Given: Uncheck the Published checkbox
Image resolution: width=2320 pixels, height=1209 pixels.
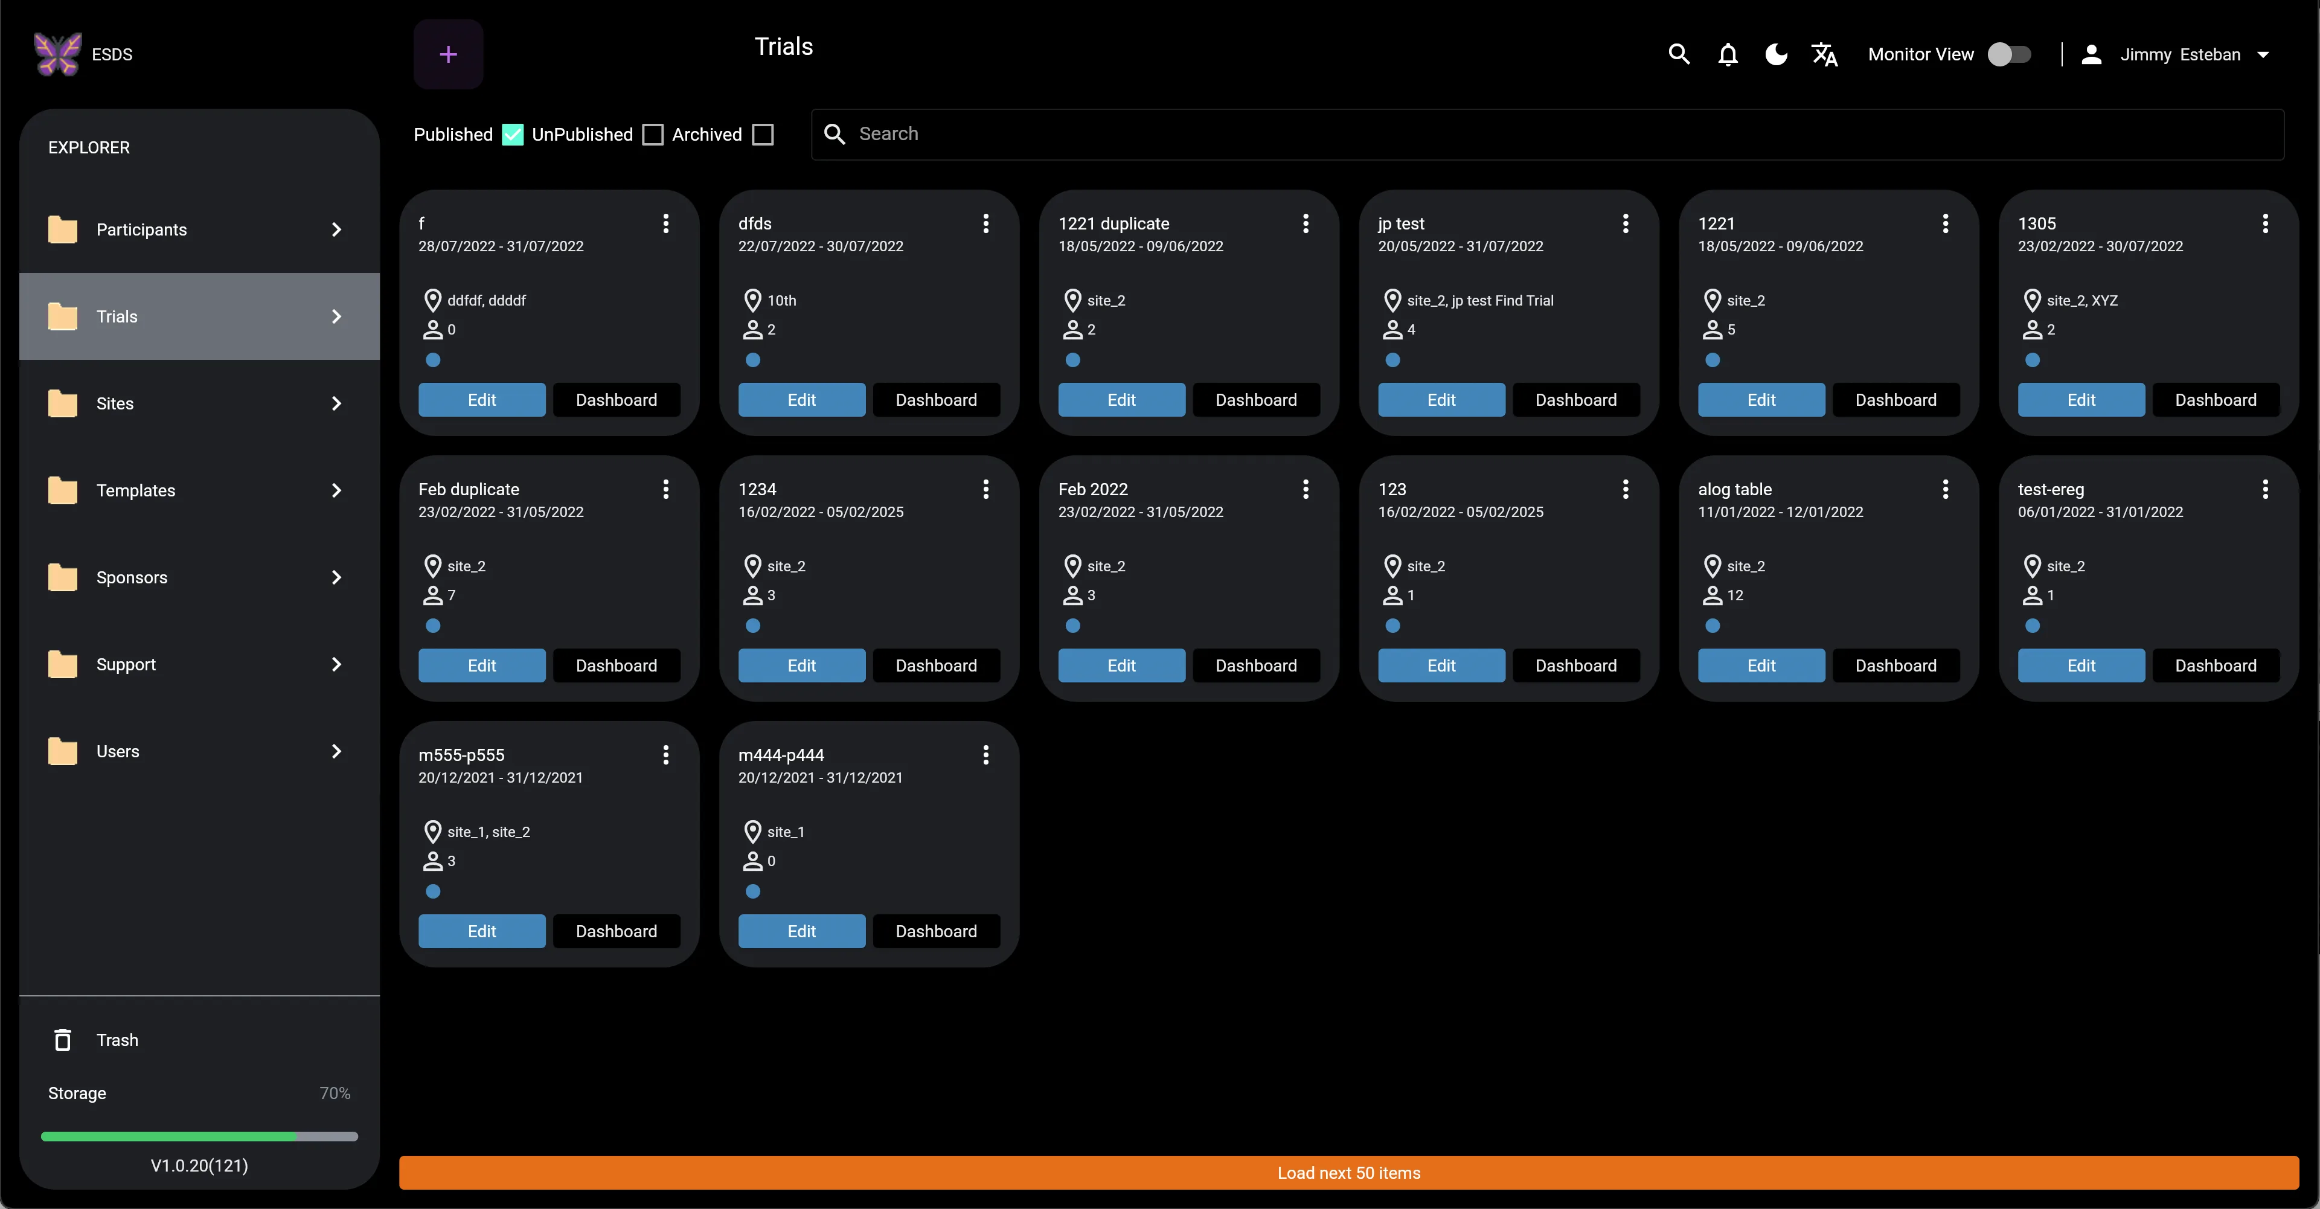Looking at the screenshot, I should tap(513, 134).
